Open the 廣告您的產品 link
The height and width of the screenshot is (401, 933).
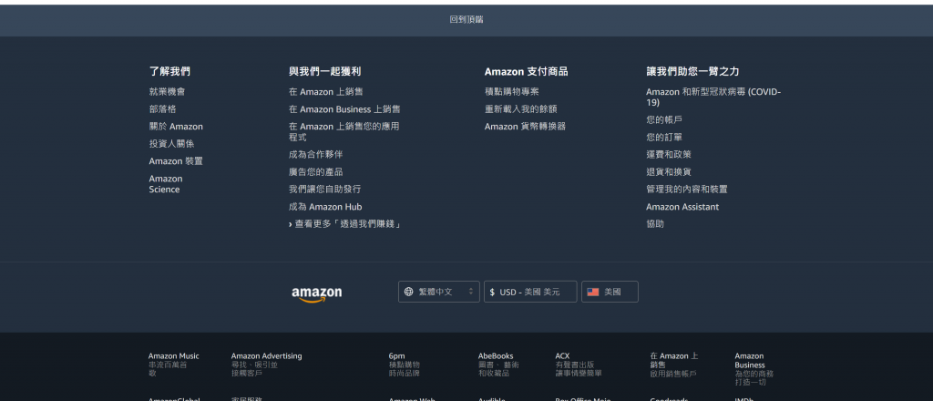click(x=316, y=171)
